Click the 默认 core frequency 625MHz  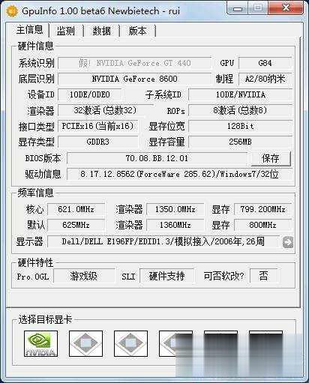pyautogui.click(x=76, y=225)
